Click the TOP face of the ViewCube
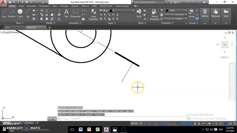Viewport: 237px width, 133px height. (x=225, y=45)
